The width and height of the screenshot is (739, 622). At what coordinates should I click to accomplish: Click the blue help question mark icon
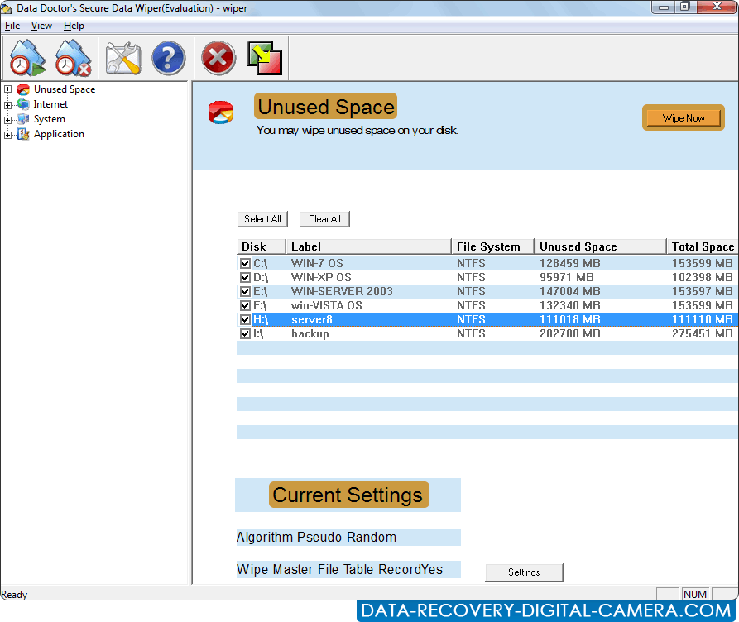169,59
